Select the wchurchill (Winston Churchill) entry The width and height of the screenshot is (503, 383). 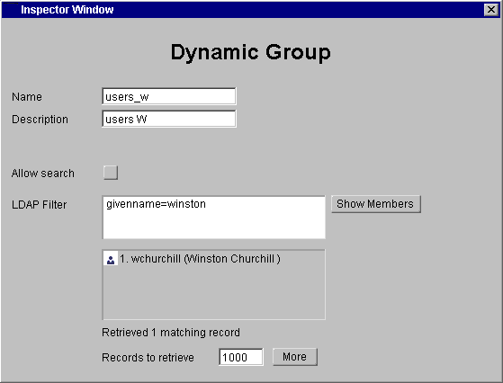click(200, 259)
